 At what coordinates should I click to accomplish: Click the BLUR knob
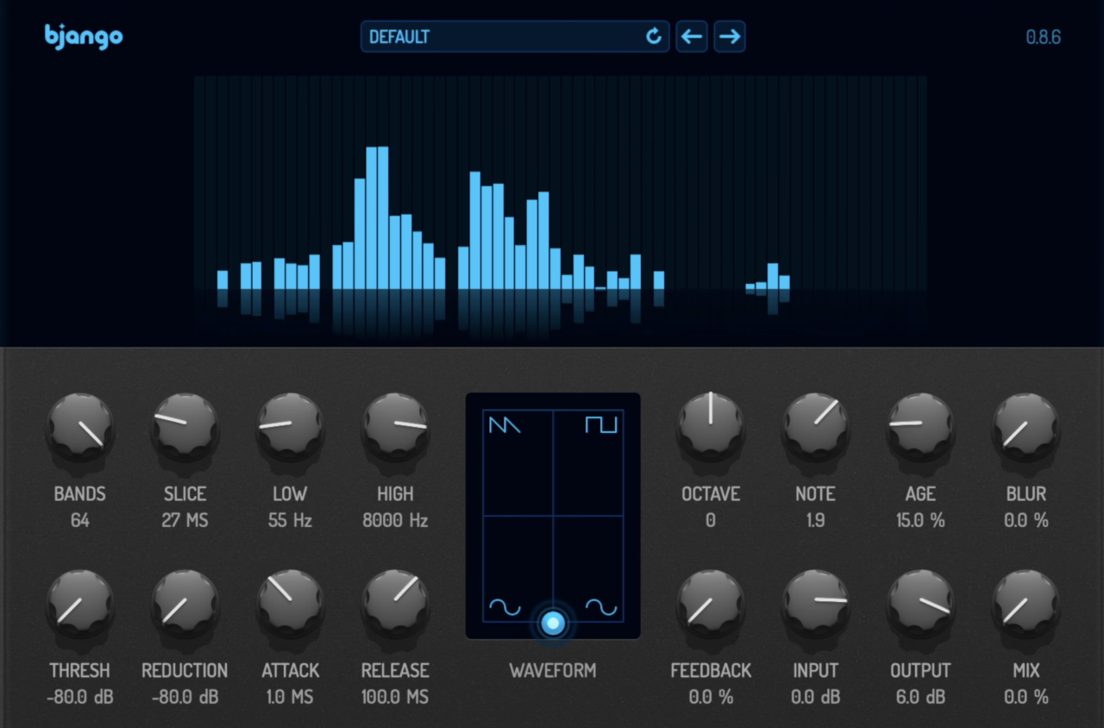(1026, 428)
